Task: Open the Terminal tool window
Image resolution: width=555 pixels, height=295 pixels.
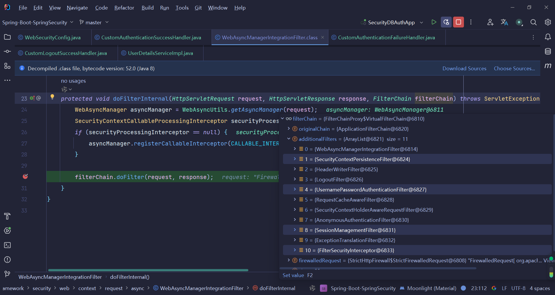Action: pyautogui.click(x=7, y=245)
